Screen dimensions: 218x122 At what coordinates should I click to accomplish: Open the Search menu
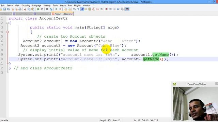tap(10, 5)
